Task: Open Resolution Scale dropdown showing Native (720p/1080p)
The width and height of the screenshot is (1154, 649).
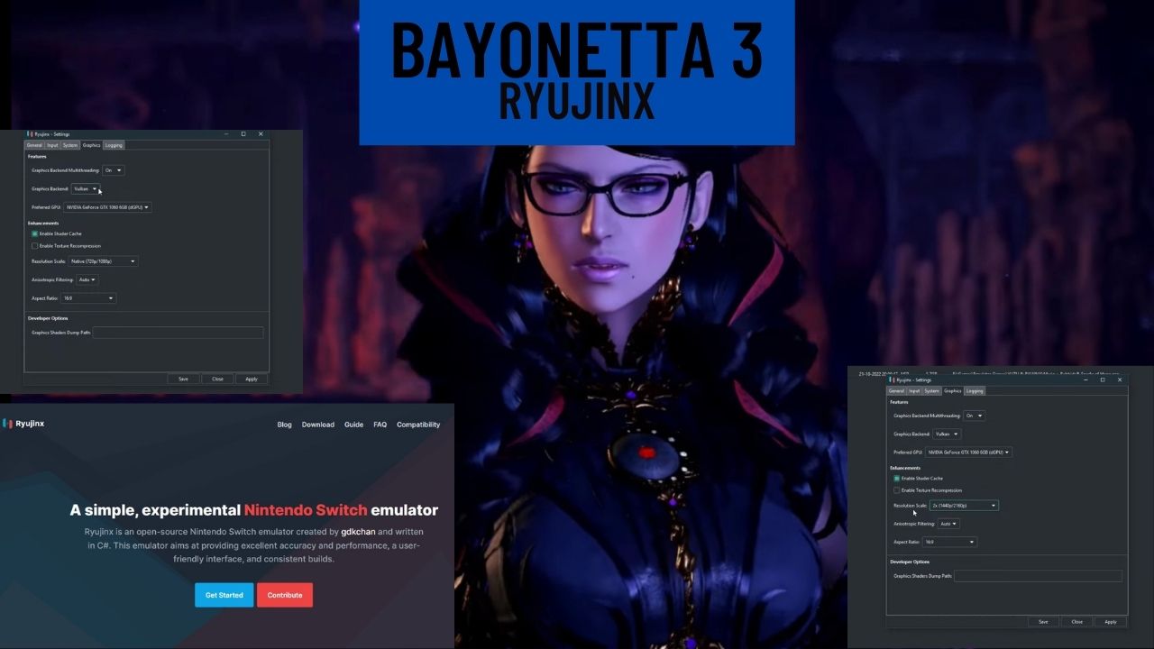Action: click(103, 261)
